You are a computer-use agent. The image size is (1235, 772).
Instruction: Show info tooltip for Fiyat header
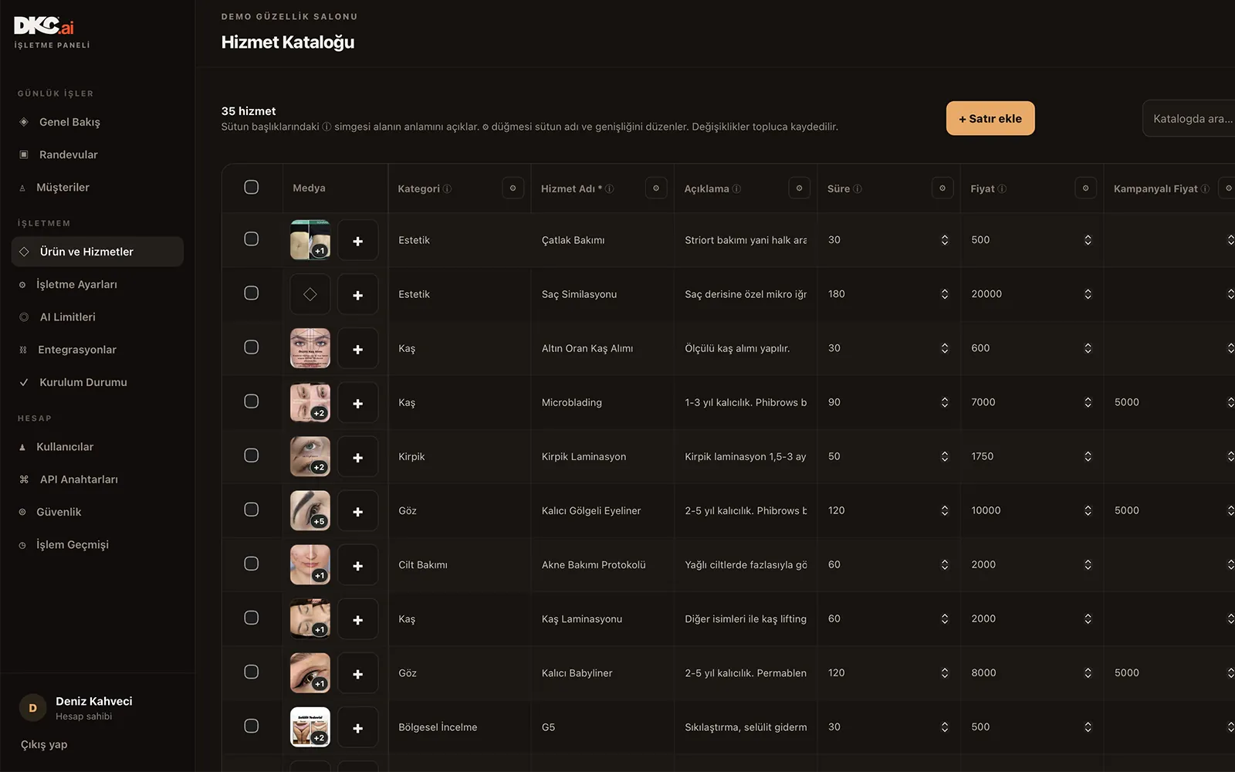click(x=1002, y=188)
